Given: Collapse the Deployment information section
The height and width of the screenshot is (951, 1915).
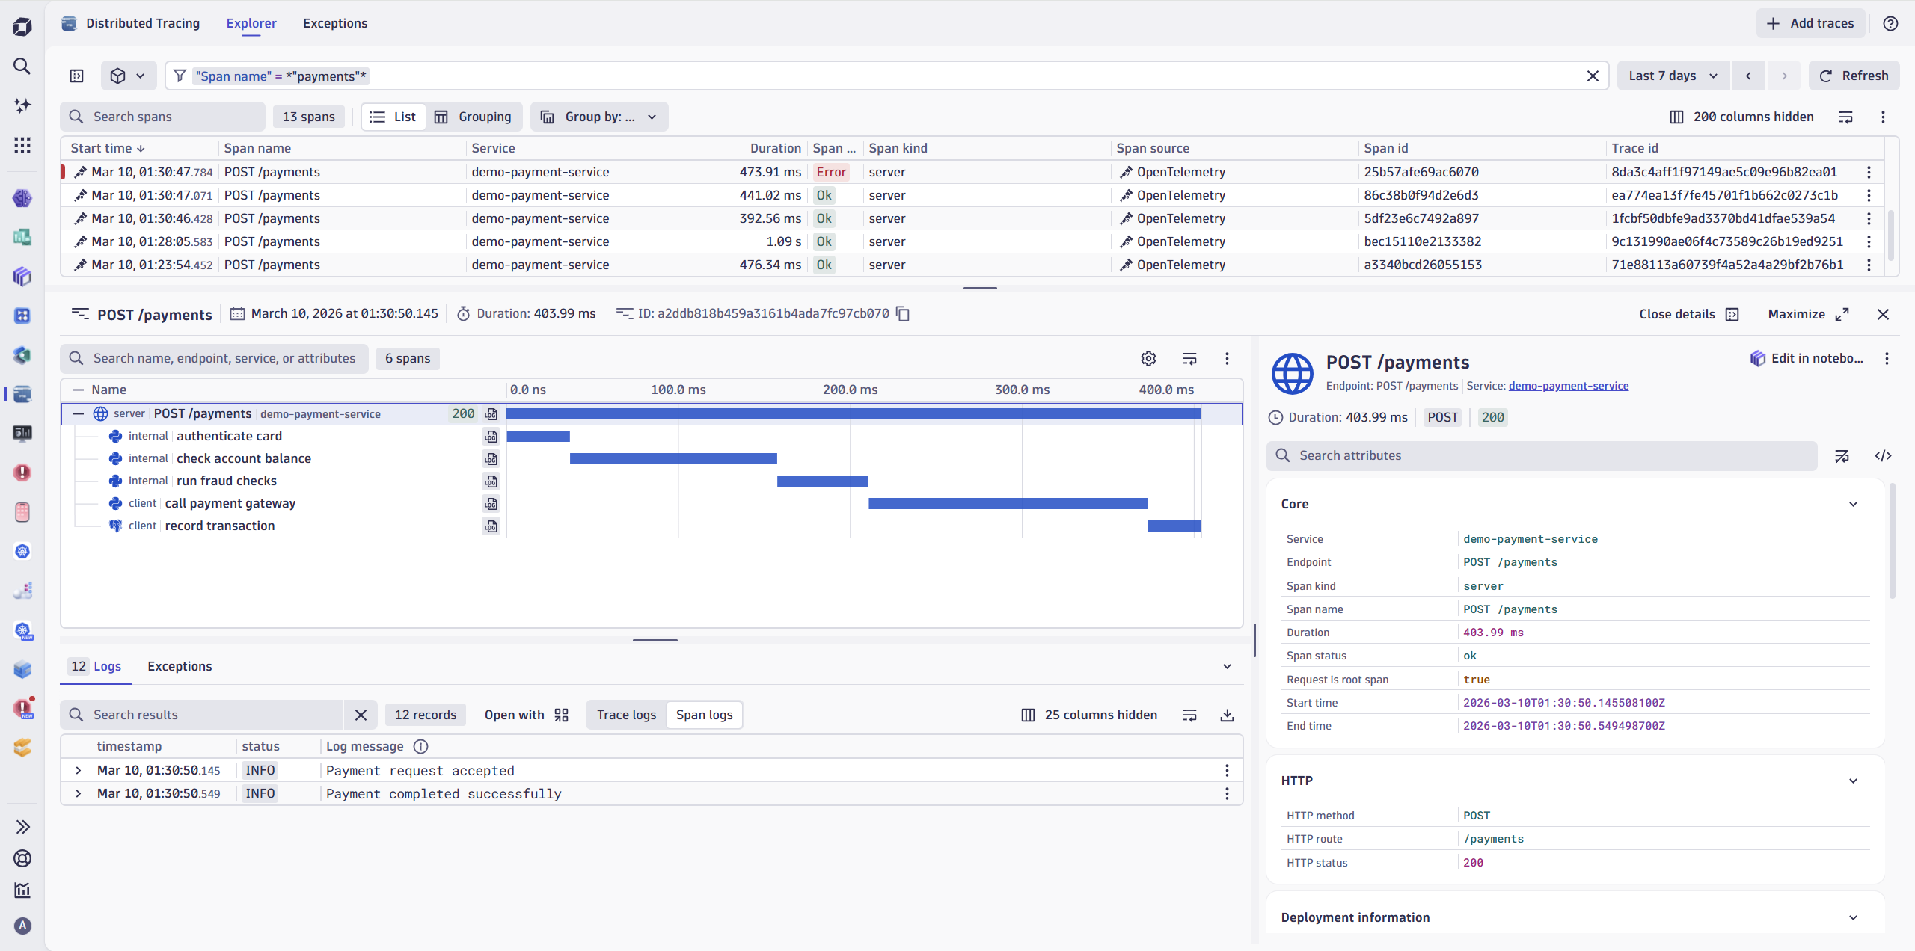Looking at the screenshot, I should pos(1853,917).
